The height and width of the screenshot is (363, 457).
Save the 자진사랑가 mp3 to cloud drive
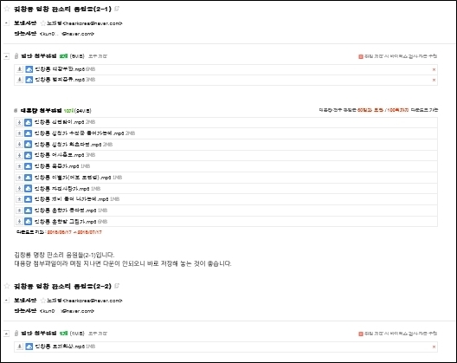tap(28, 189)
